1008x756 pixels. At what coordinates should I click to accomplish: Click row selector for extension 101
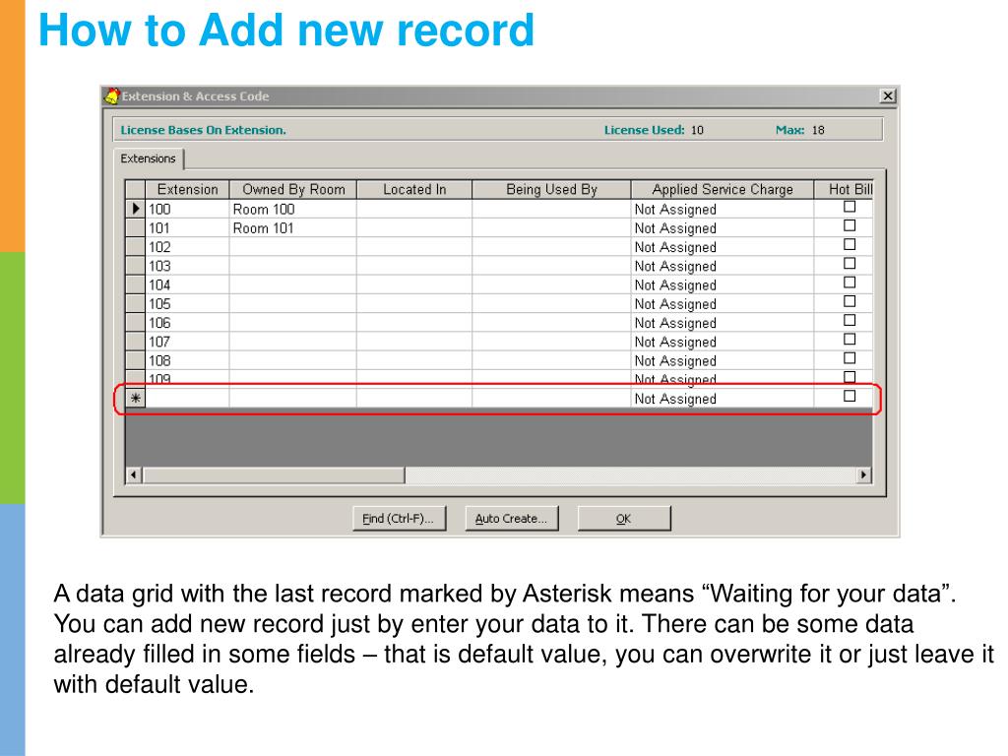coord(135,228)
